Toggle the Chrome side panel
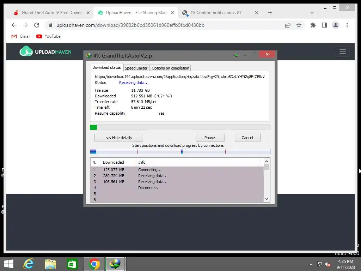 [x=324, y=25]
